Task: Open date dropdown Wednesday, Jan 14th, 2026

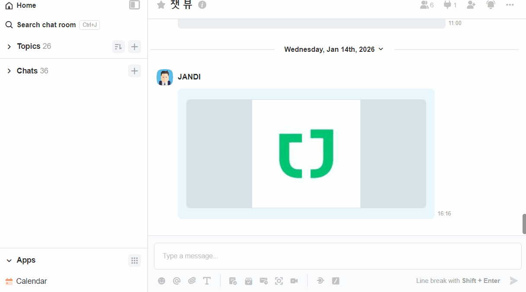Action: (334, 49)
